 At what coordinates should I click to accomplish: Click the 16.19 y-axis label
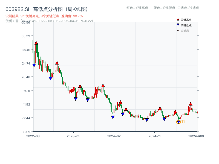(x=27, y=91)
